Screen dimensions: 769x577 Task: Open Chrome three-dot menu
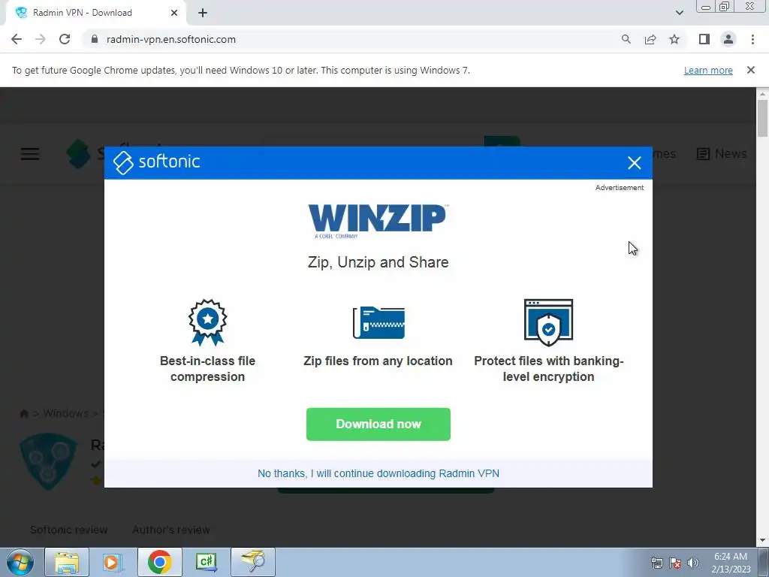pos(752,39)
